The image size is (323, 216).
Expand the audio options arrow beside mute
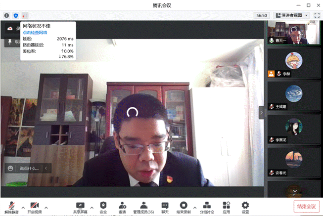point(23,208)
